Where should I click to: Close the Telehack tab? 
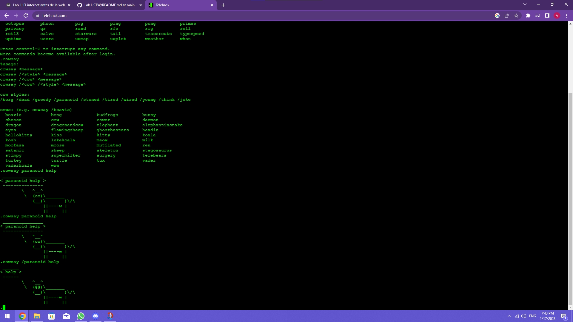212,5
